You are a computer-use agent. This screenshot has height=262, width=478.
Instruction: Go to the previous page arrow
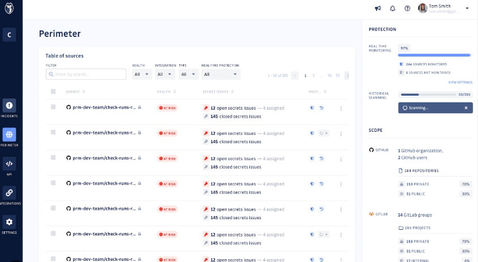pyautogui.click(x=295, y=76)
